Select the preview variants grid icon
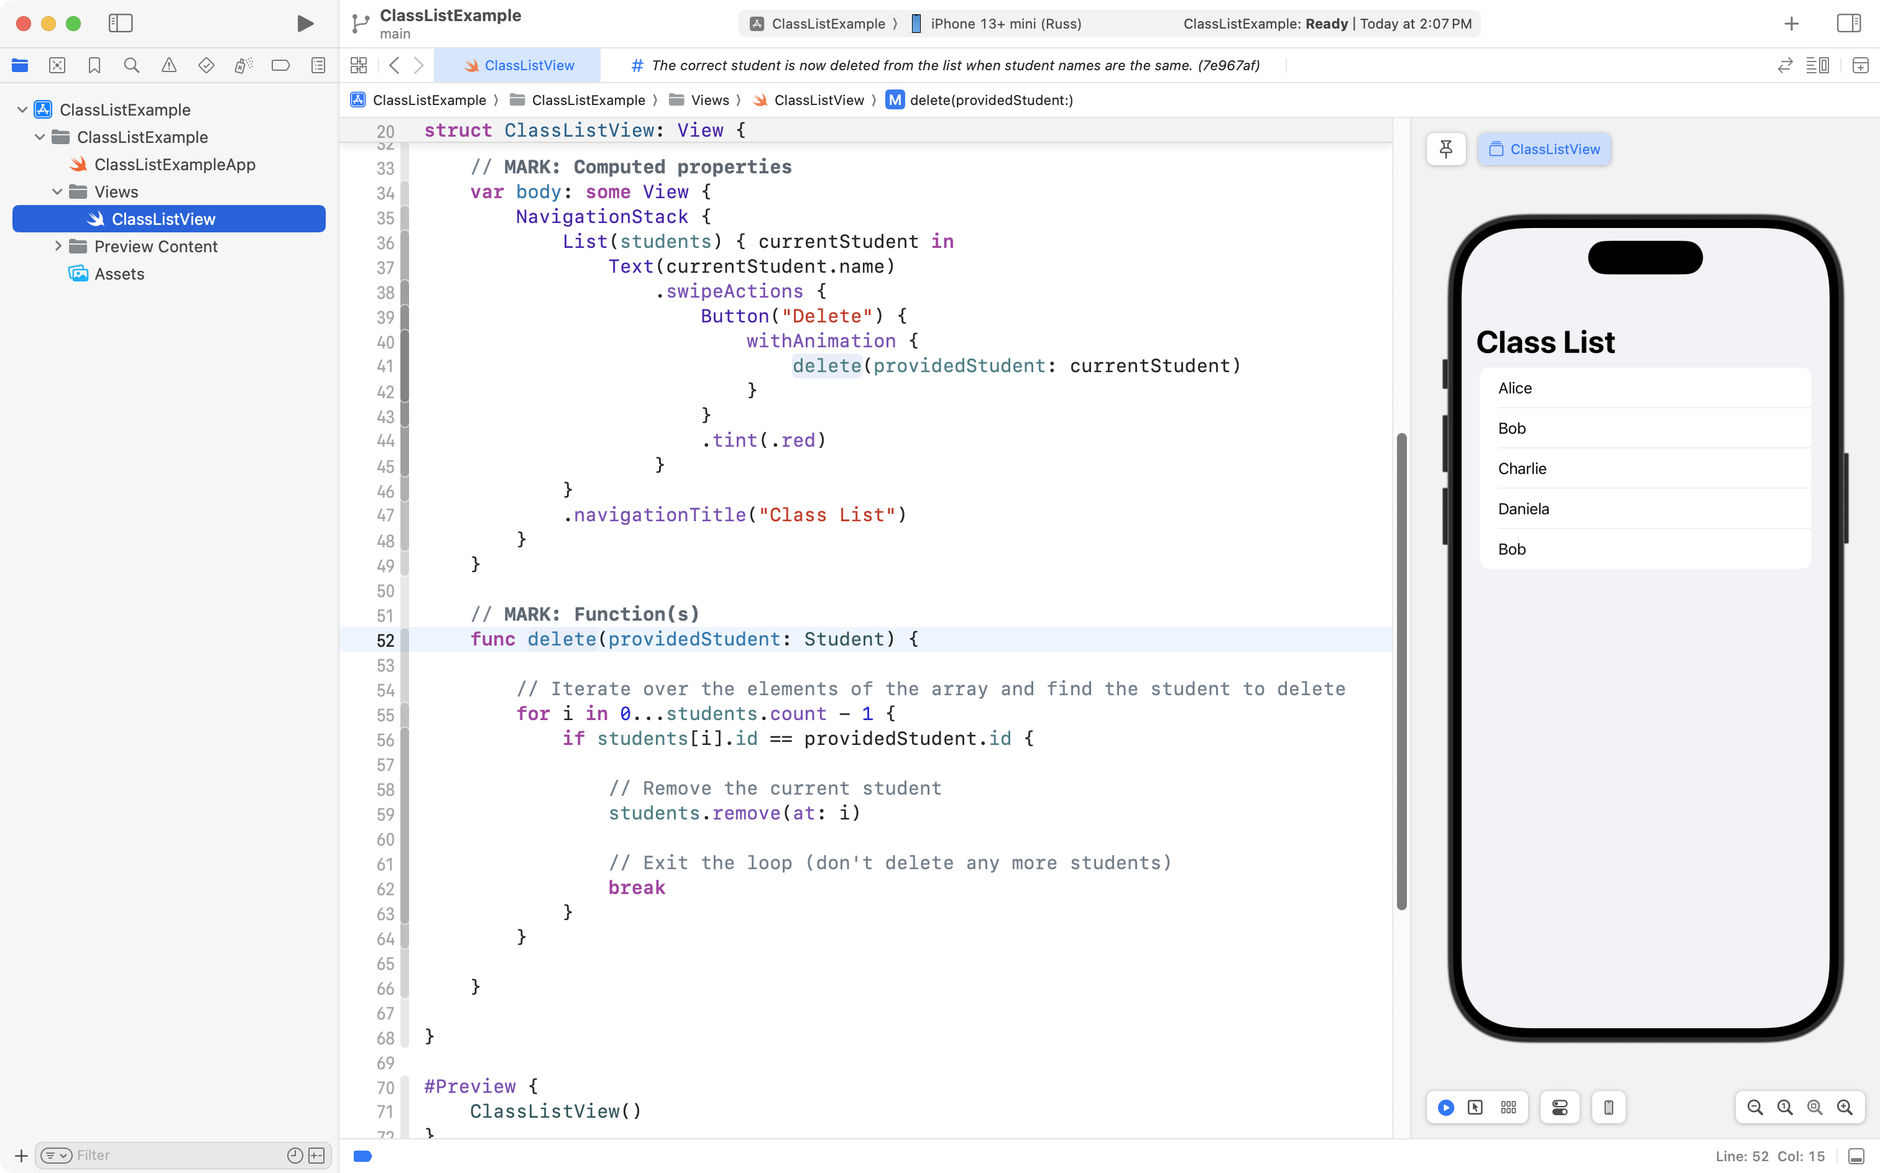The image size is (1880, 1173). 1508,1107
